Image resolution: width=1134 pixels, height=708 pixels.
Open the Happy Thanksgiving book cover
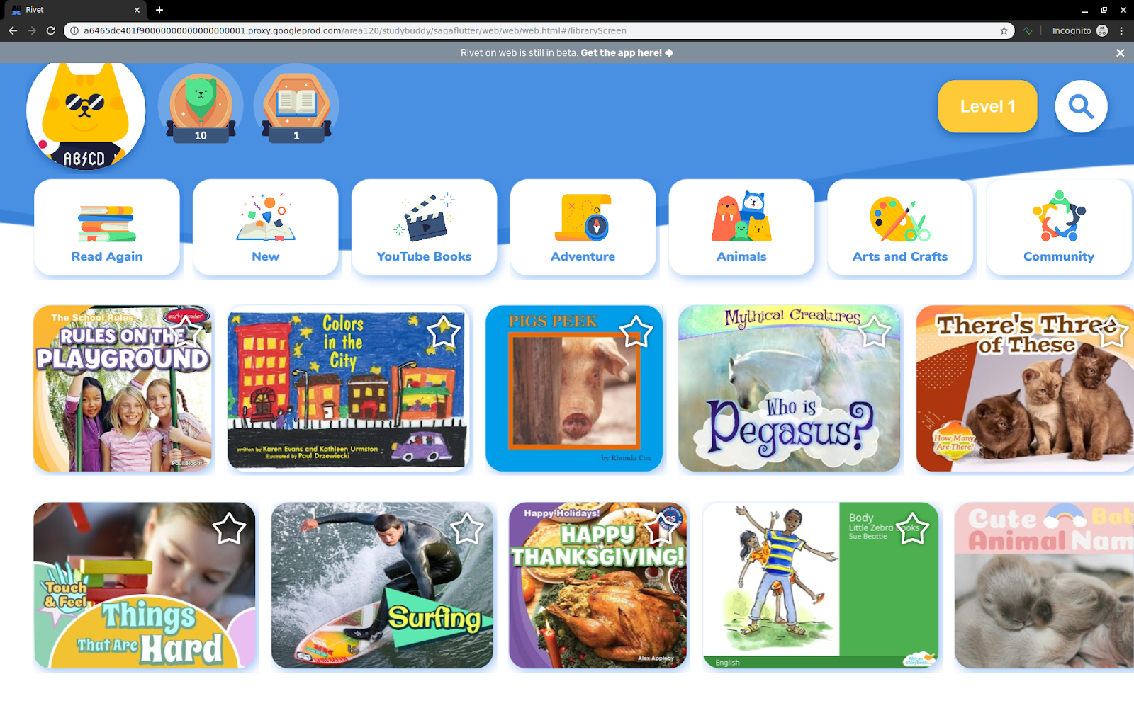pos(597,586)
